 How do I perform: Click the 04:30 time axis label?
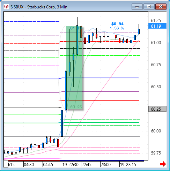[x=29, y=165]
